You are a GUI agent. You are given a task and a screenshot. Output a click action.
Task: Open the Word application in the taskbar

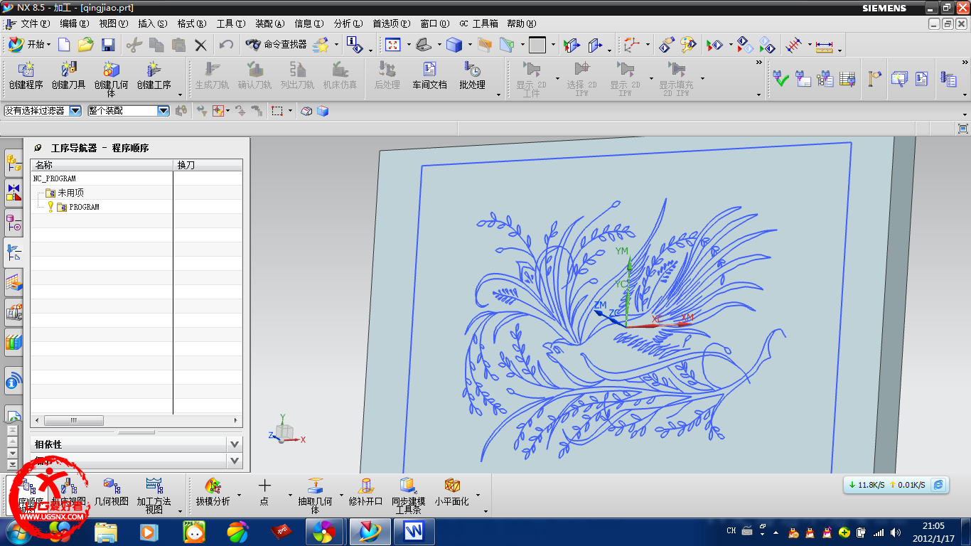(413, 531)
